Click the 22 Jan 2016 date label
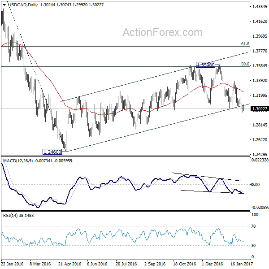 [12, 264]
